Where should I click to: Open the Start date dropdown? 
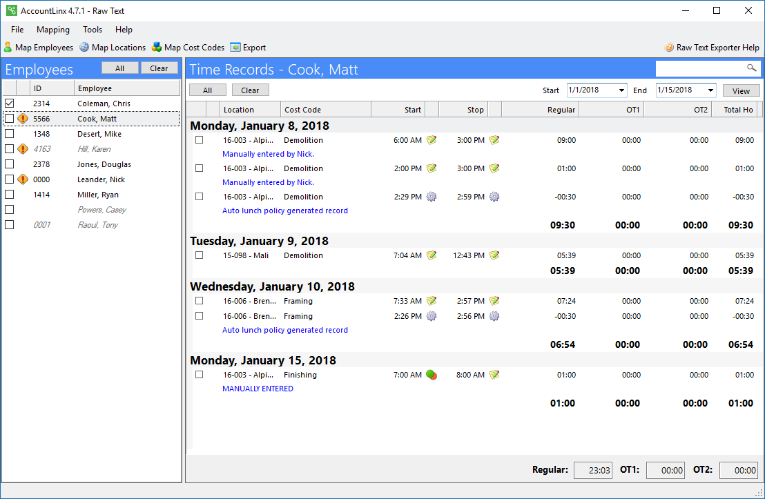(x=621, y=90)
